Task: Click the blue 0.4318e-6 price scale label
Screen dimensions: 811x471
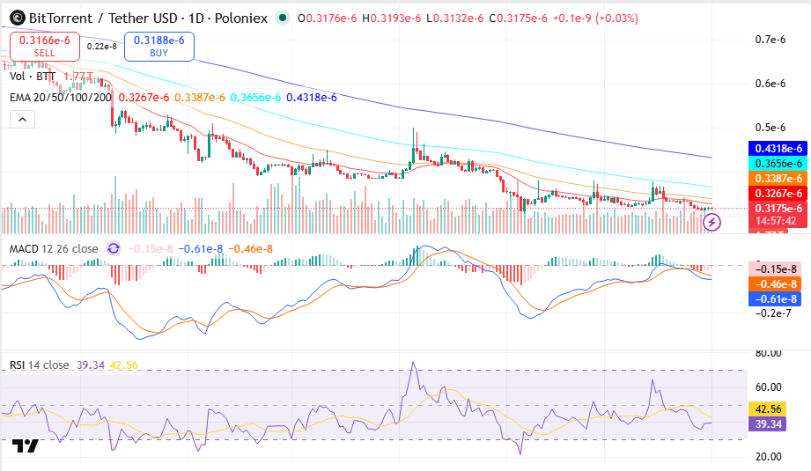Action: pos(778,149)
